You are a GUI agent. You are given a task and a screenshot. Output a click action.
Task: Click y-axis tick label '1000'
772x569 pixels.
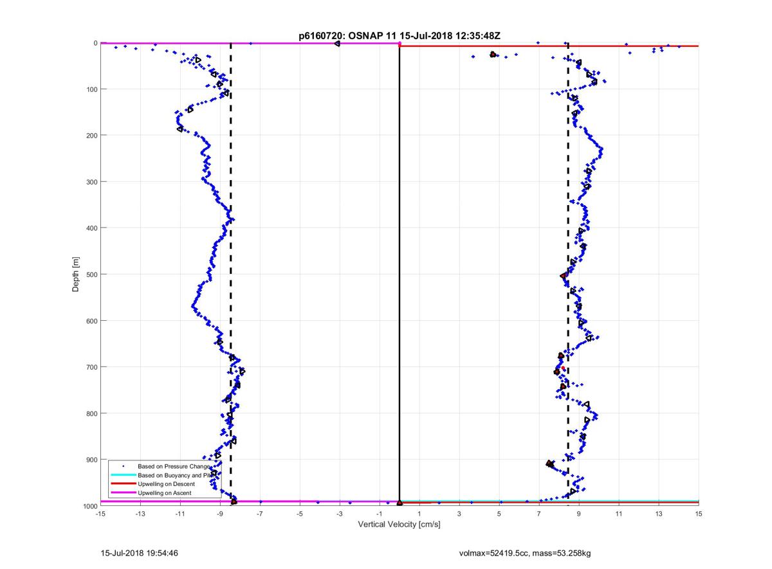click(x=89, y=506)
